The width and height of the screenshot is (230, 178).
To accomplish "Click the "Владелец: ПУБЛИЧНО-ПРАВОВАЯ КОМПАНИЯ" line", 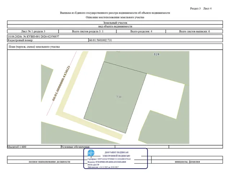I will pyautogui.click(x=107, y=162).
